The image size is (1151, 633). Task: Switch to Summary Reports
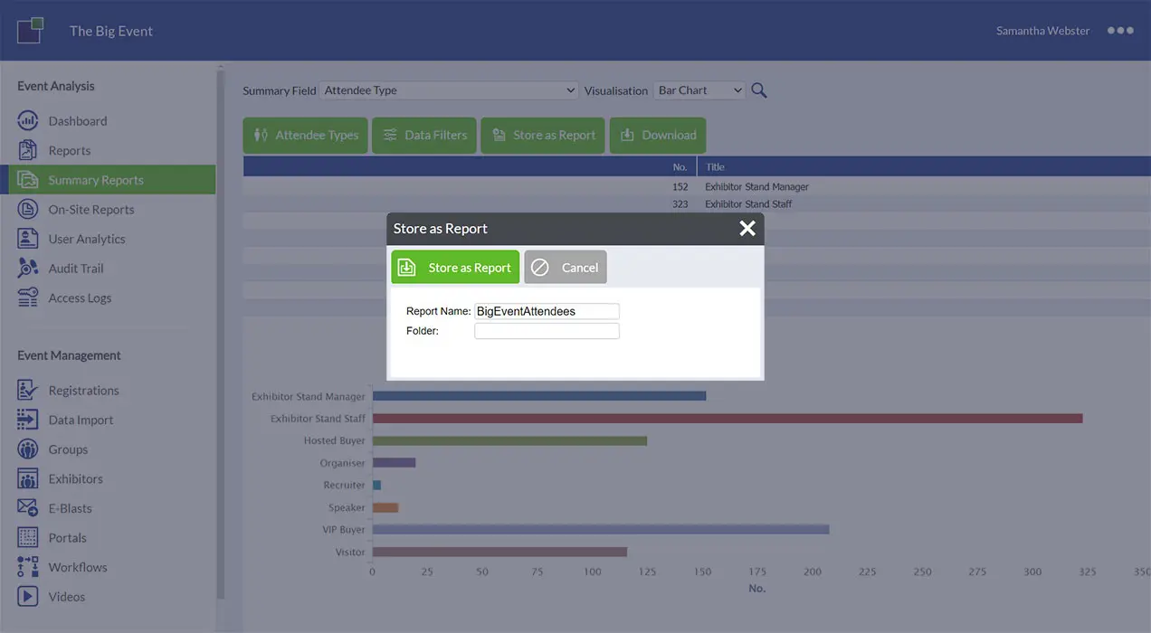click(95, 179)
